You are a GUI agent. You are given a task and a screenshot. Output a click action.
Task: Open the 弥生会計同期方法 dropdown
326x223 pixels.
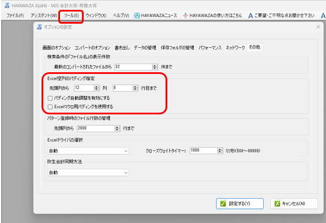pos(88,173)
